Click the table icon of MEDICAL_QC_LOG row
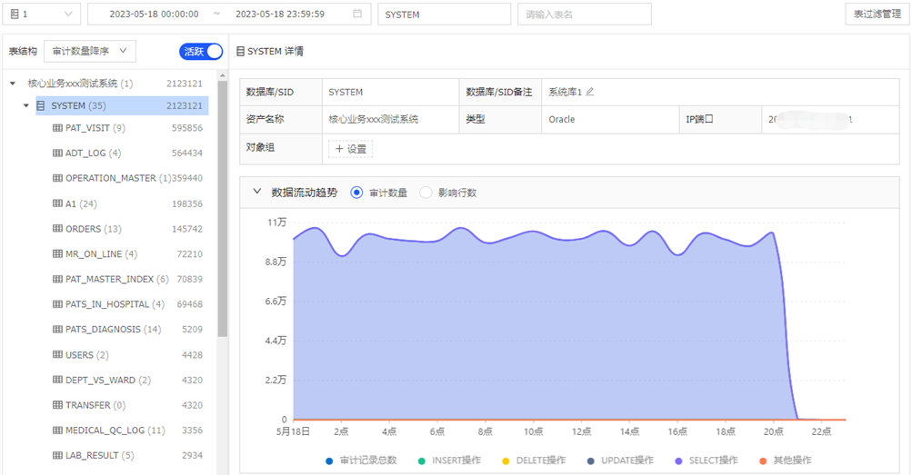This screenshot has width=912, height=475. pyautogui.click(x=57, y=430)
